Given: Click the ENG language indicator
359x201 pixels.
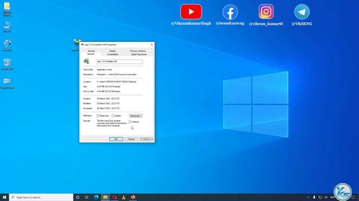Looking at the screenshot, I should [x=332, y=197].
